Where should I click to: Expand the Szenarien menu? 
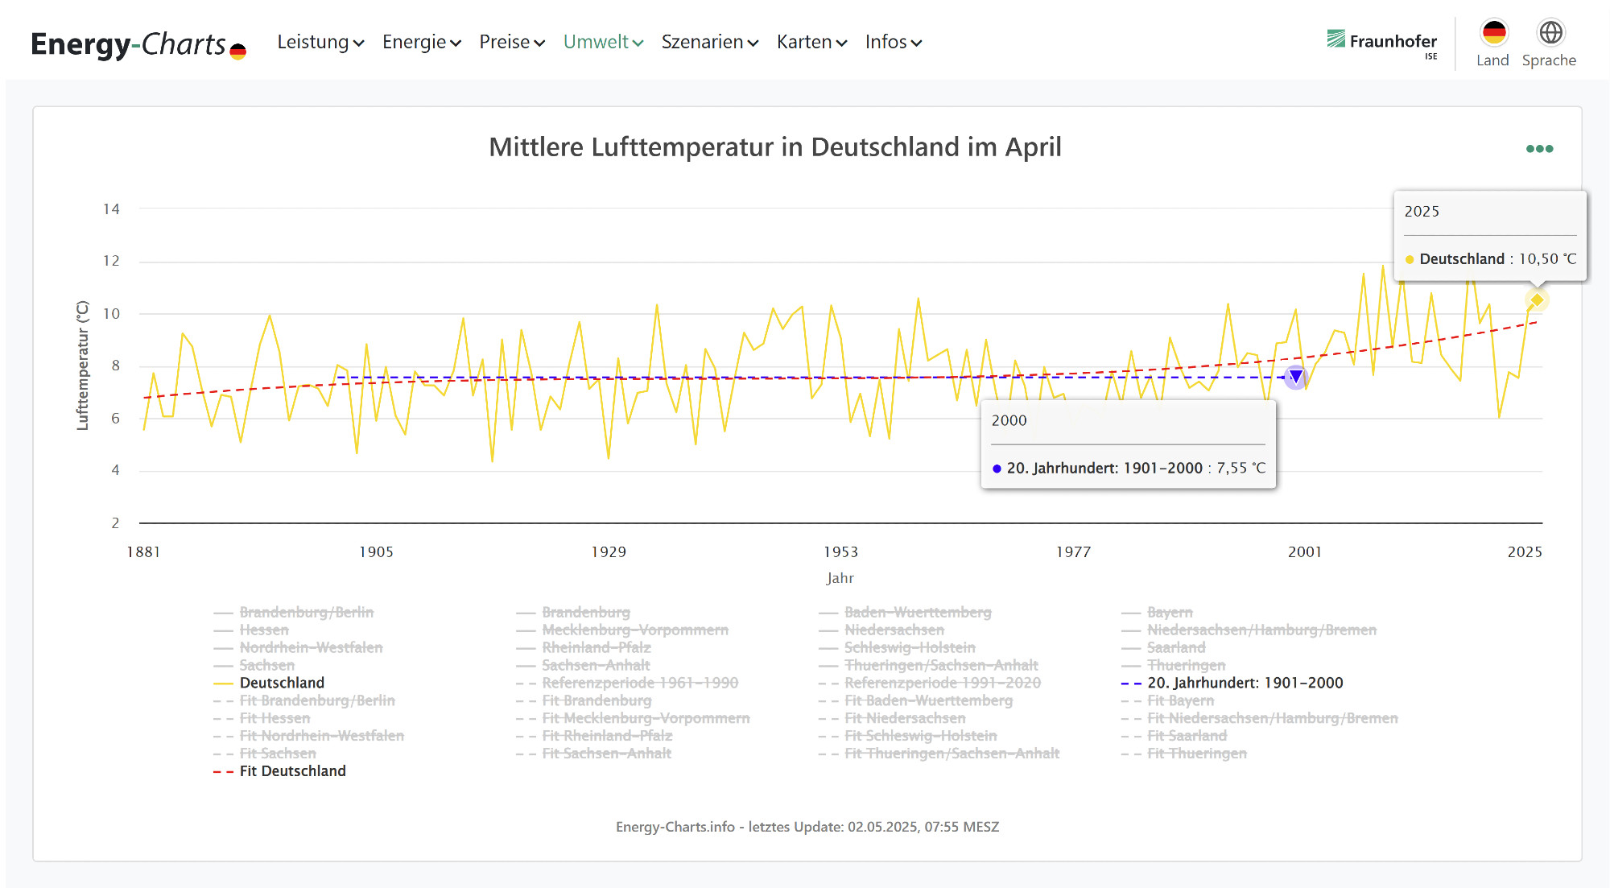coord(710,42)
